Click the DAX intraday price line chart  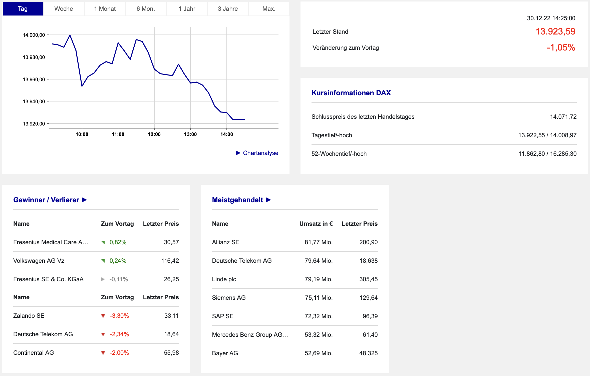pyautogui.click(x=164, y=77)
